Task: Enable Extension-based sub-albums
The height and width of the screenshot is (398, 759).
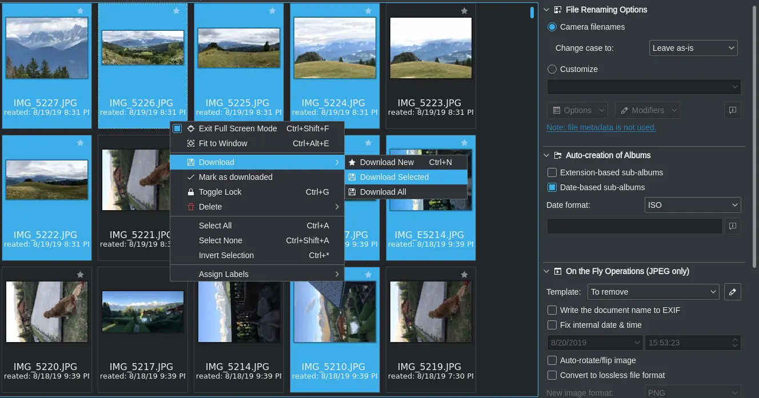Action: pyautogui.click(x=552, y=172)
